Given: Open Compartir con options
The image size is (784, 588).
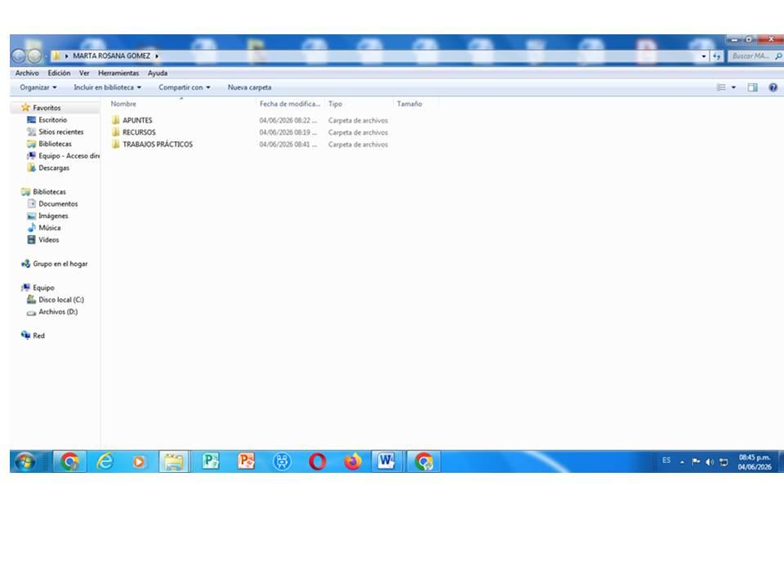Looking at the screenshot, I should tap(184, 87).
